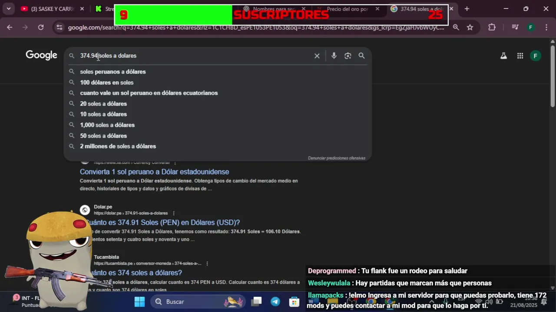This screenshot has width=556, height=312.
Task: View site information icon in address bar
Action: pos(60,27)
